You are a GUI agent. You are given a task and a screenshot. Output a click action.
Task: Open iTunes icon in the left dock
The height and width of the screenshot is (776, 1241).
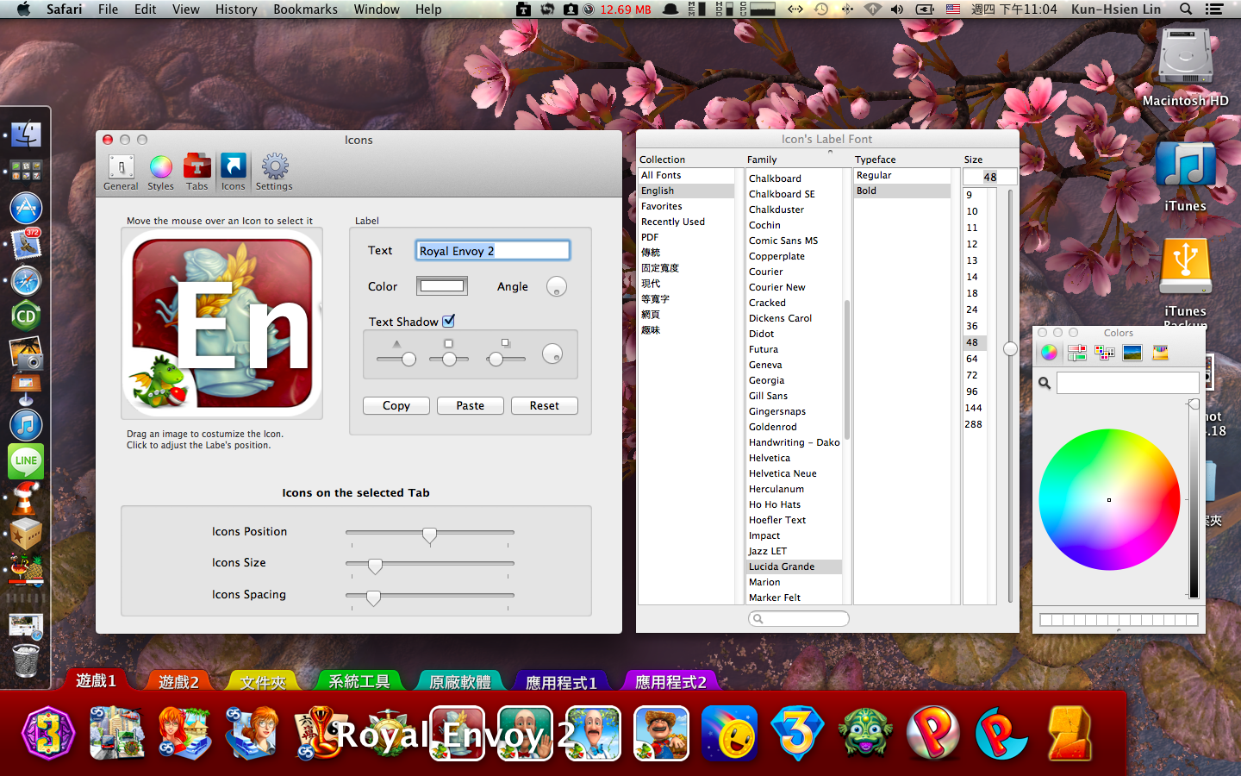(26, 424)
